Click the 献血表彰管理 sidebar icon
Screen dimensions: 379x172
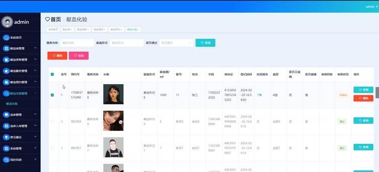point(6,59)
